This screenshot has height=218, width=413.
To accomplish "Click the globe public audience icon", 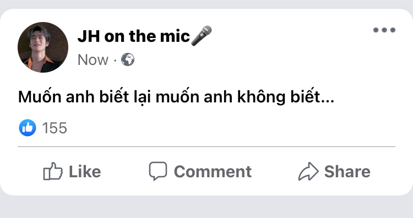I will coord(128,59).
